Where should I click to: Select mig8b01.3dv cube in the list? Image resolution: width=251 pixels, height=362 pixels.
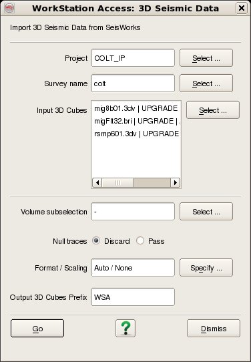pyautogui.click(x=136, y=108)
